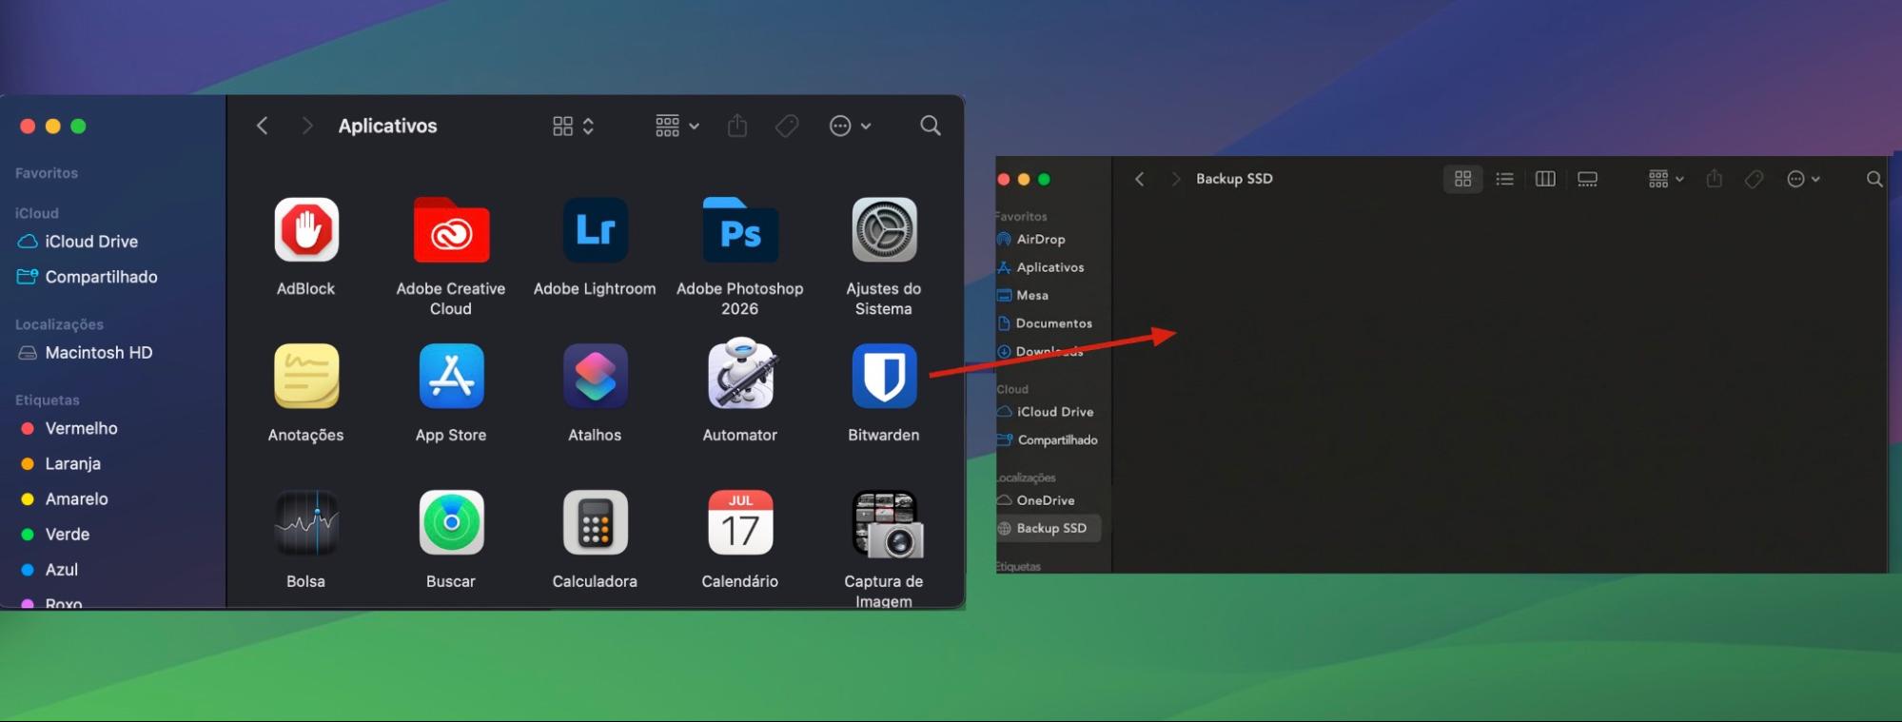Click the share button in Aplicativos window
Image resolution: width=1902 pixels, height=722 pixels.
pyautogui.click(x=737, y=126)
